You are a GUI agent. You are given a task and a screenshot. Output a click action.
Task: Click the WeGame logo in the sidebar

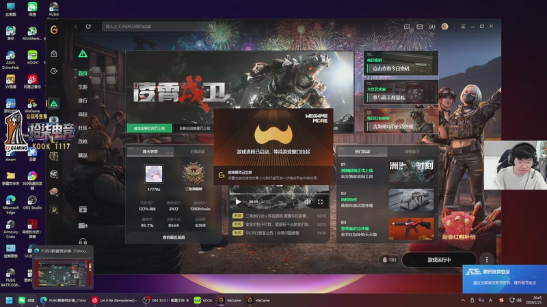(x=54, y=30)
